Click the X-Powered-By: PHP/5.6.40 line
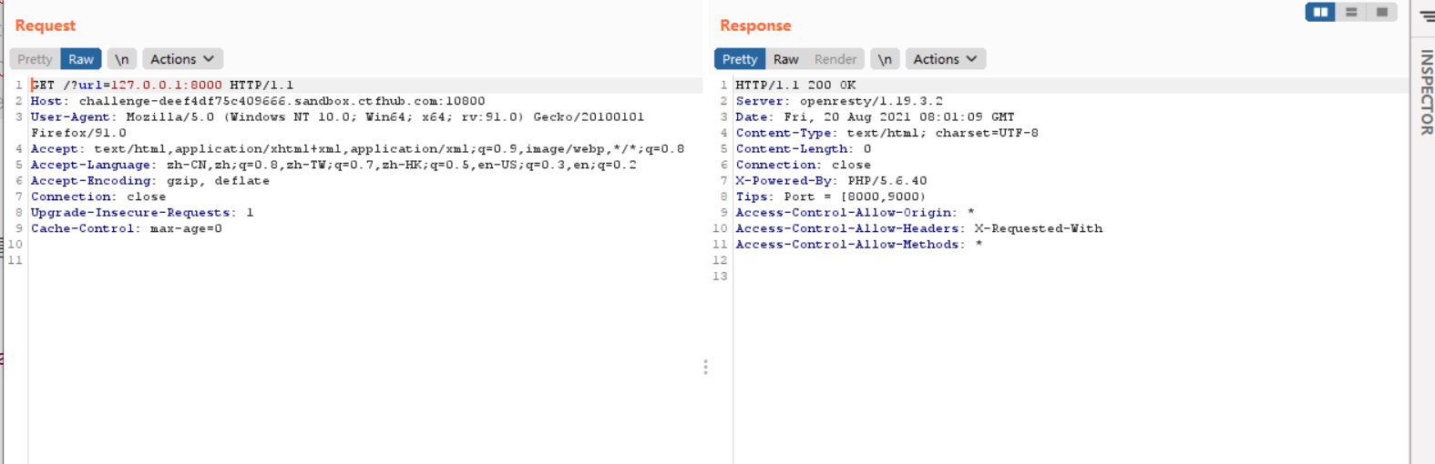This screenshot has width=1435, height=464. click(x=832, y=180)
